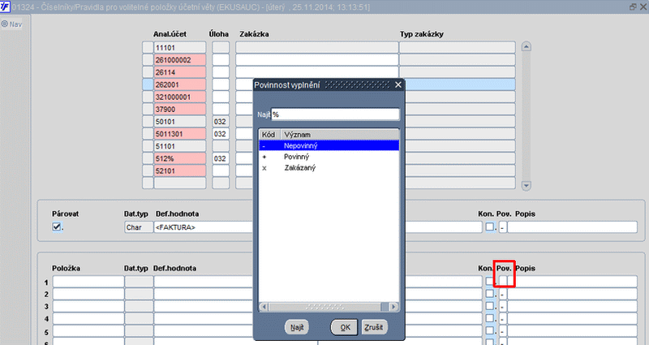Image resolution: width=649 pixels, height=345 pixels.
Task: Click the dialog horizontal scrollbar thumb
Action: tap(325, 307)
